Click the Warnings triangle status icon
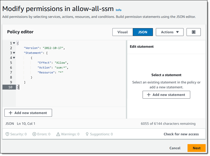Image resolution: width=210 pixels, height=156 pixels. [x=58, y=134]
